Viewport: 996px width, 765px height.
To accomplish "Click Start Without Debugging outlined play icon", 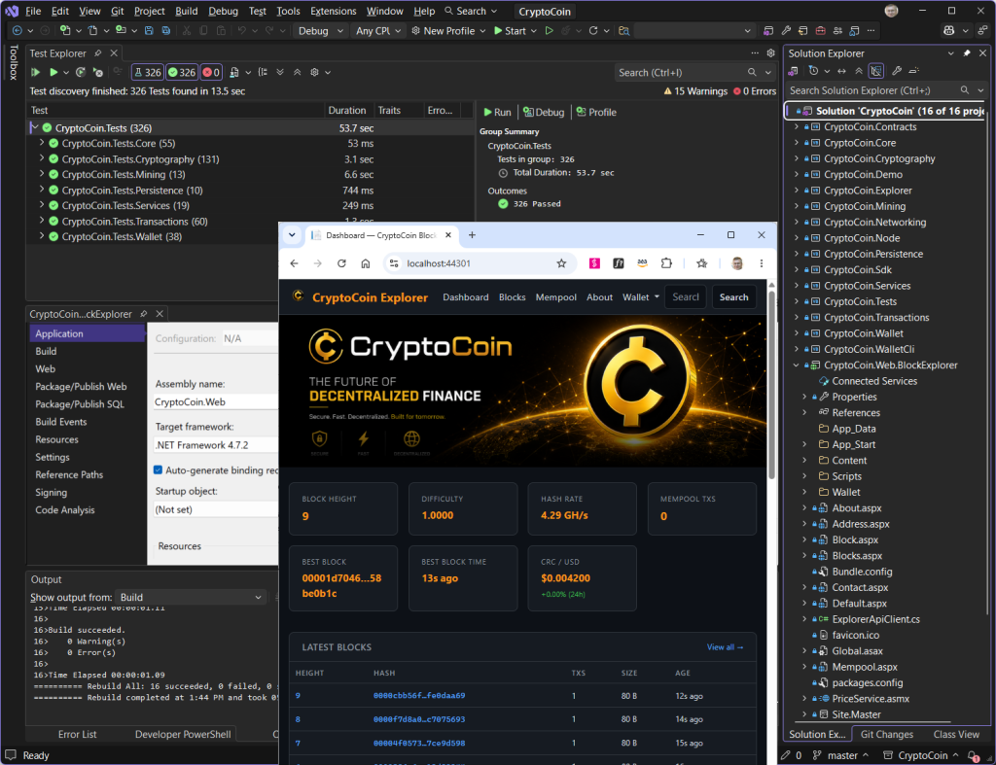I will 549,30.
